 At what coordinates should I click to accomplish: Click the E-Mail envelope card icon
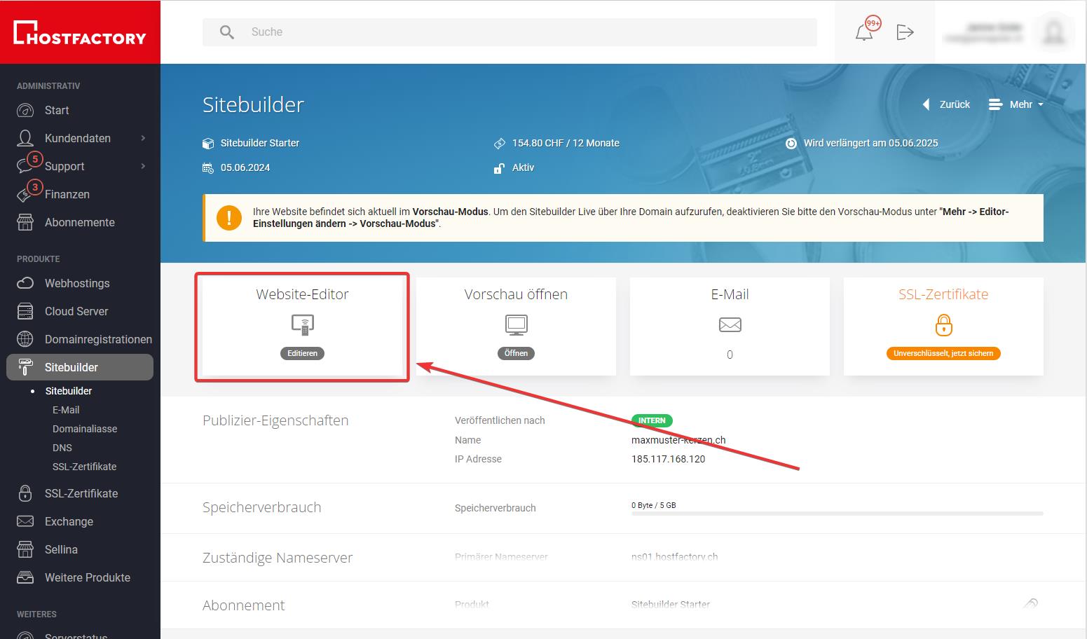[730, 324]
